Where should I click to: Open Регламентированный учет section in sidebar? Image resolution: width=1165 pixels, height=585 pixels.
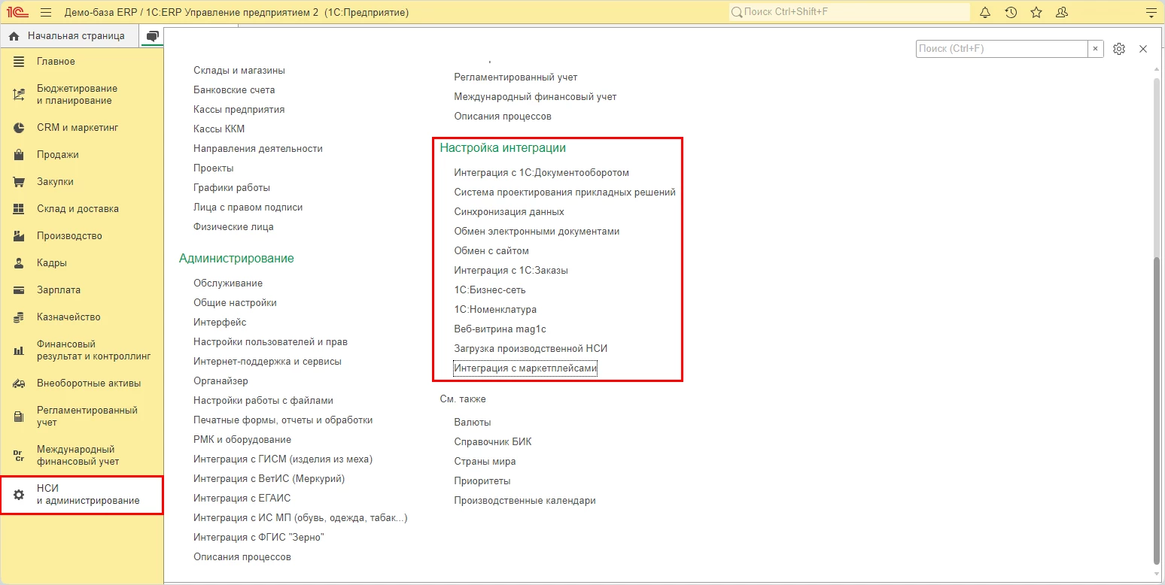point(82,417)
